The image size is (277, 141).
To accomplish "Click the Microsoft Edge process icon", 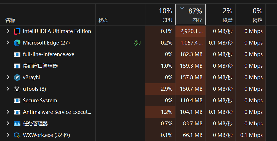I will pyautogui.click(x=17, y=43).
